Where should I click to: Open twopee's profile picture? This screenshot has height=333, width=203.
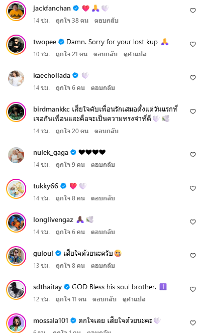click(x=16, y=44)
